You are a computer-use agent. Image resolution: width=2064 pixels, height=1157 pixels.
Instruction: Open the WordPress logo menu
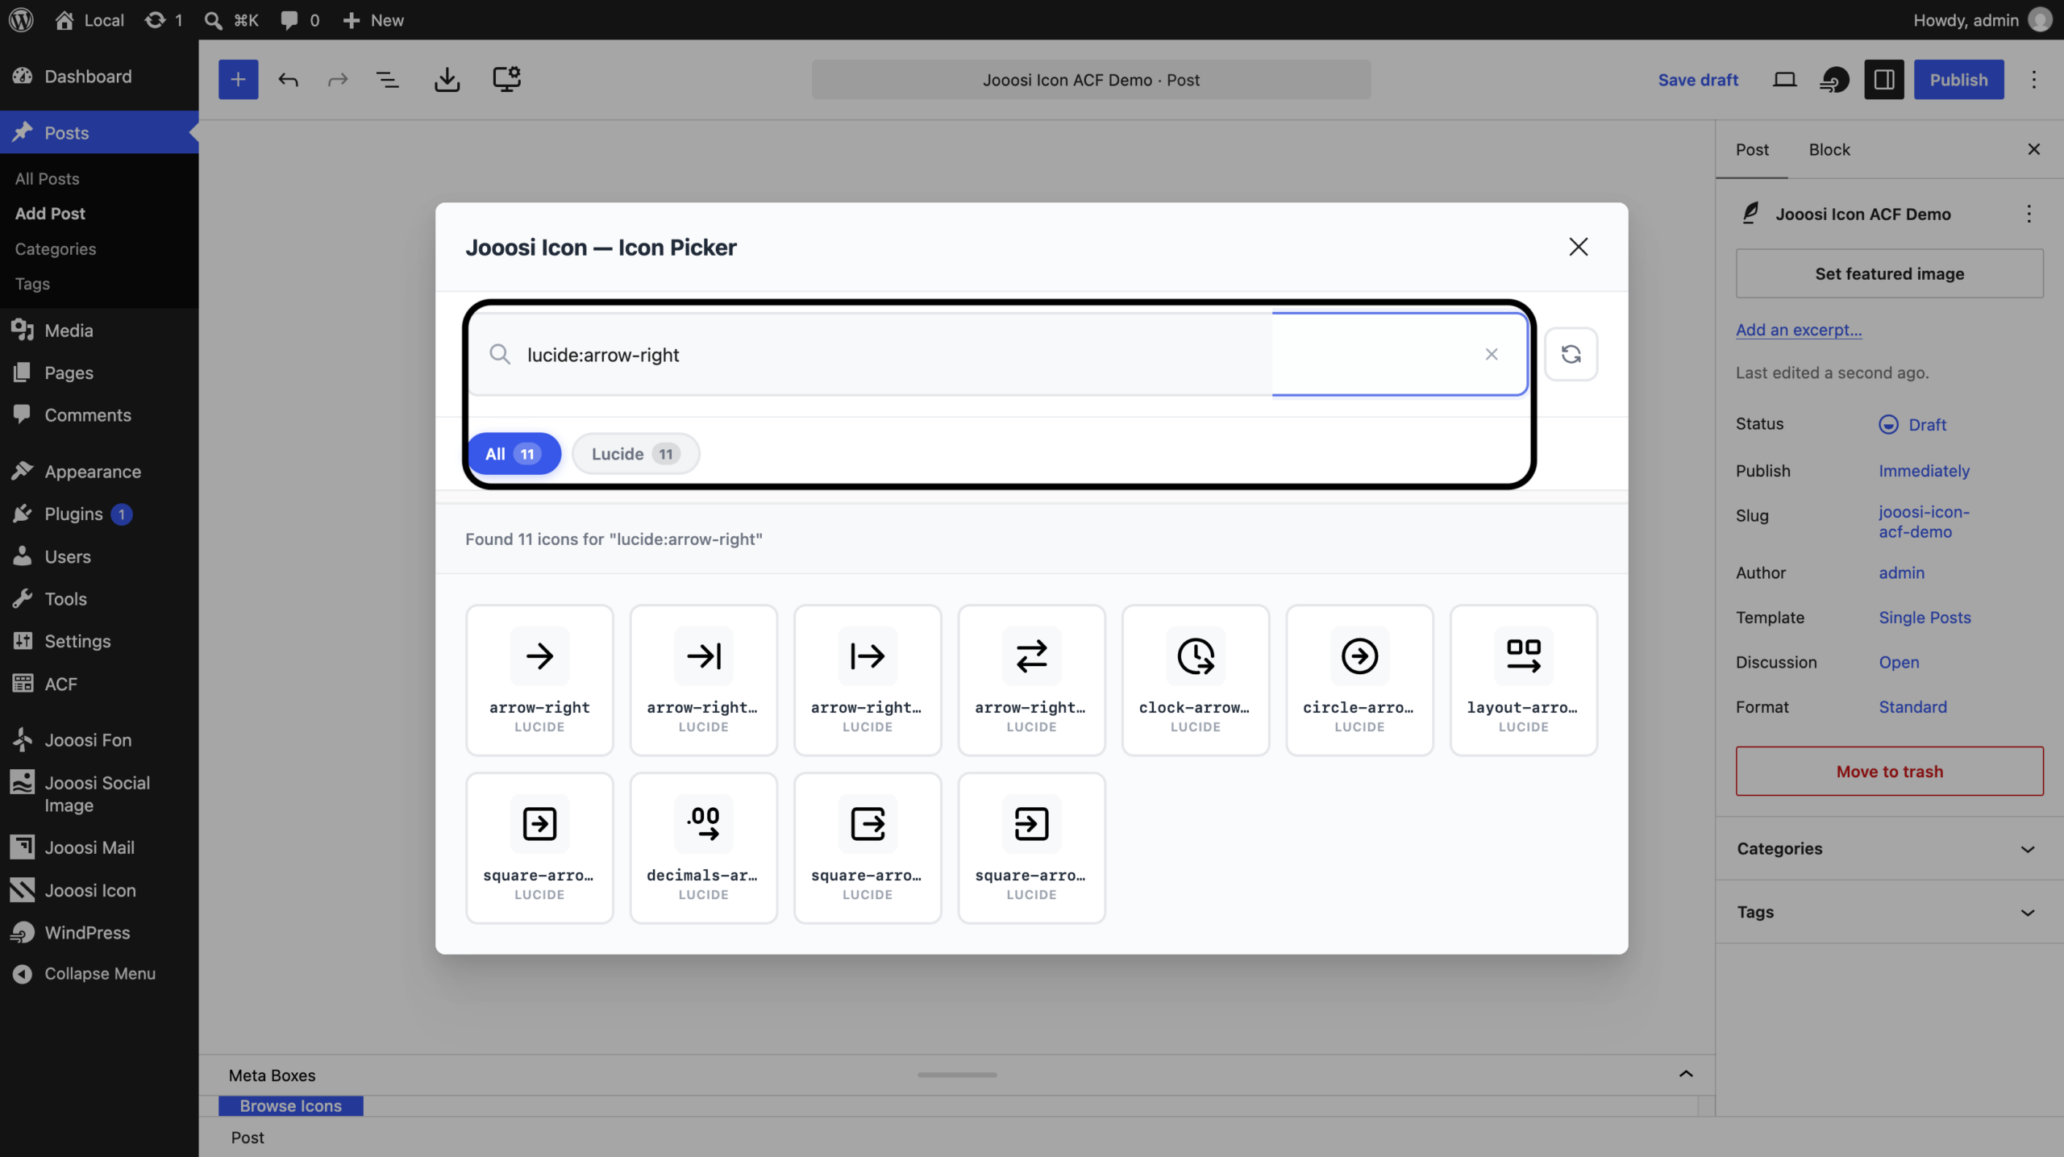point(22,20)
